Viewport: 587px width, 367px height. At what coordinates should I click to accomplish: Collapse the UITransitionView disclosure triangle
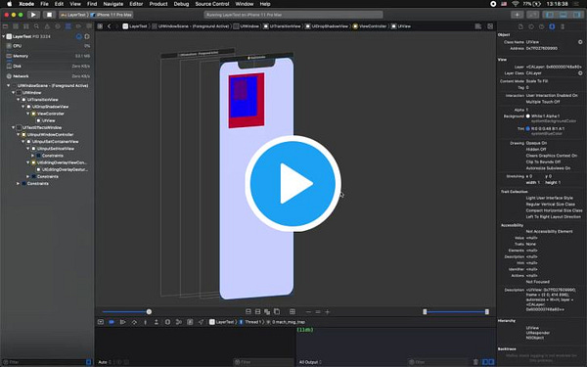[18, 100]
